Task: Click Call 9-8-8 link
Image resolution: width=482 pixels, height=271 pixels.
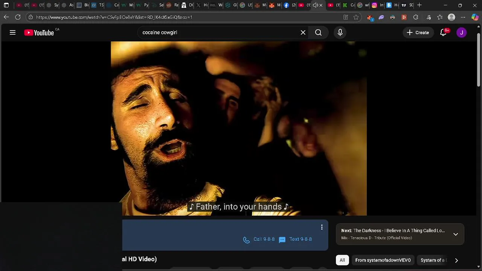Action: [x=259, y=239]
